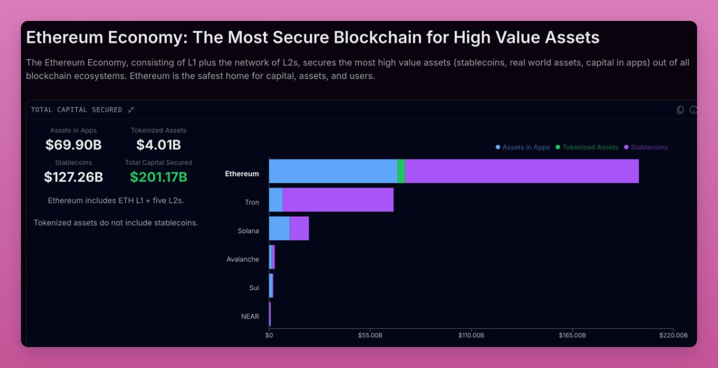Click the info icon at panel's right edge

click(693, 110)
